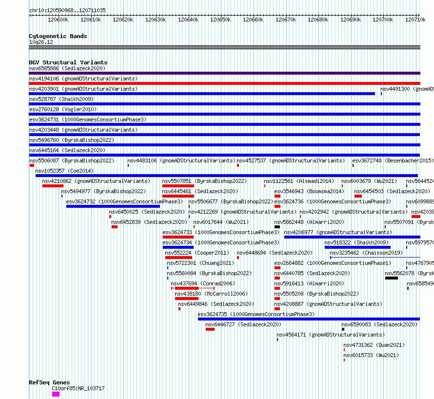434x399 pixels.
Task: Click nsv437694 (Conrad2006) label
Action: coord(203,283)
